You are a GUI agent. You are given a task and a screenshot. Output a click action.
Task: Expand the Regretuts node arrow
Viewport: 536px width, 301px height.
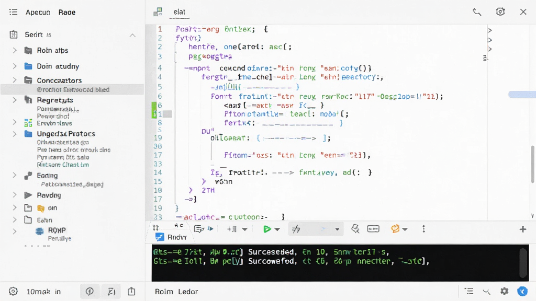[x=15, y=100]
